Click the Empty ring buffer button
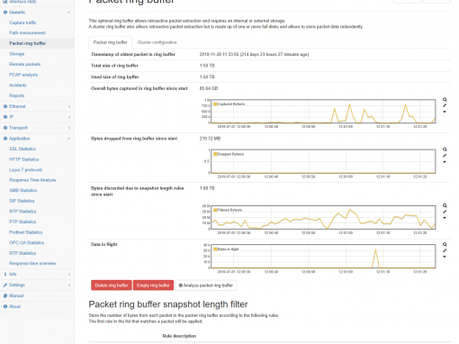The image size is (459, 344). coord(153,285)
